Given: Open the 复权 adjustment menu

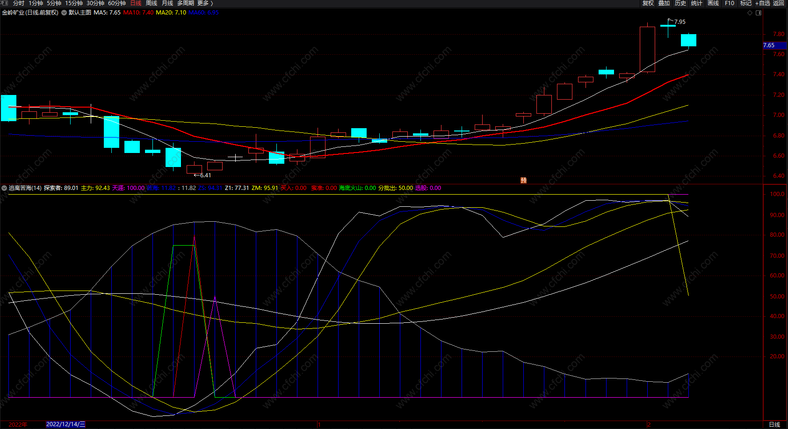Looking at the screenshot, I should click(x=648, y=3).
